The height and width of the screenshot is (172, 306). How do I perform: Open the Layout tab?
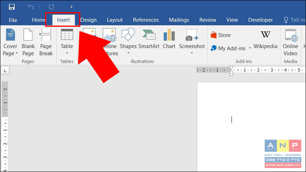[115, 20]
